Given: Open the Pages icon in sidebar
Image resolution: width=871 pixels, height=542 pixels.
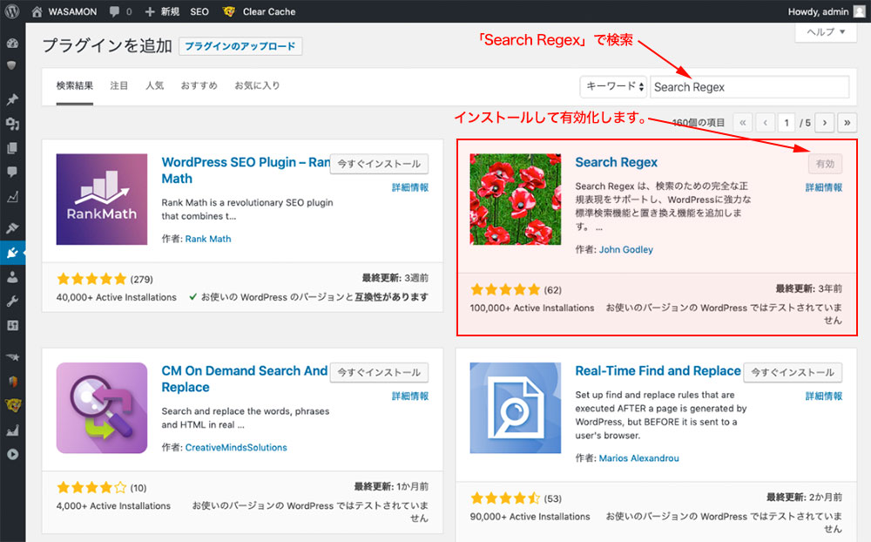Looking at the screenshot, I should pos(12,148).
